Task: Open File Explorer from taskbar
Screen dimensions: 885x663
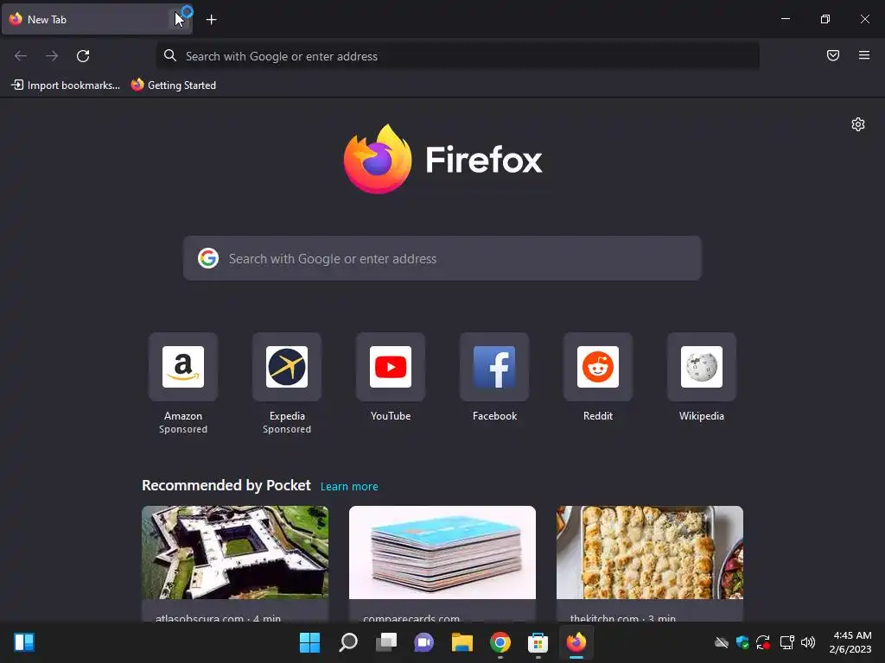Action: [462, 642]
